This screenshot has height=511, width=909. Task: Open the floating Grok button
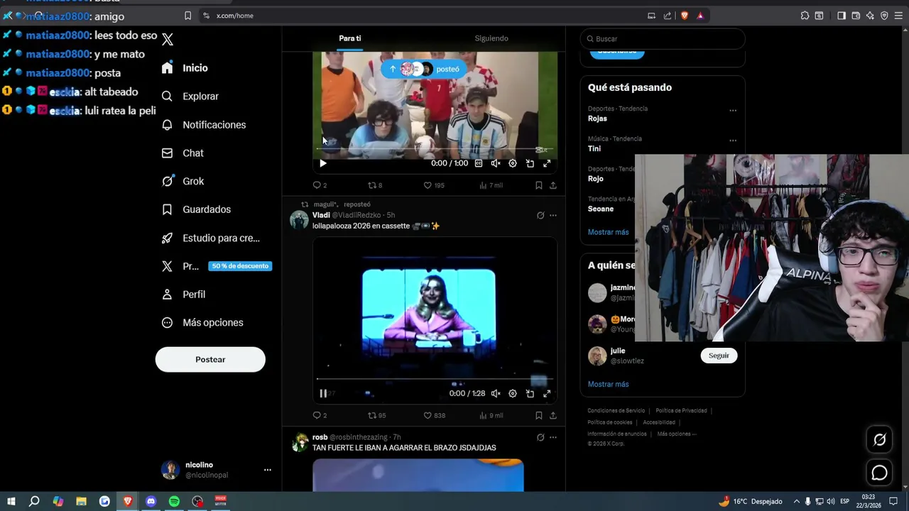coord(879,440)
